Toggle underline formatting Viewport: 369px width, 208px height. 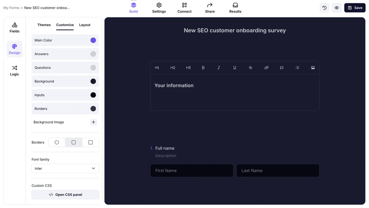234,67
